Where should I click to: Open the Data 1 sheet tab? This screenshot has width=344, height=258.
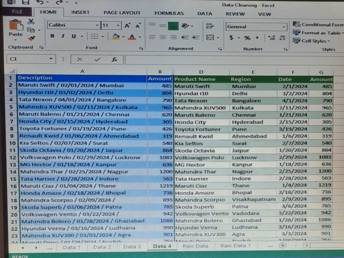72,247
